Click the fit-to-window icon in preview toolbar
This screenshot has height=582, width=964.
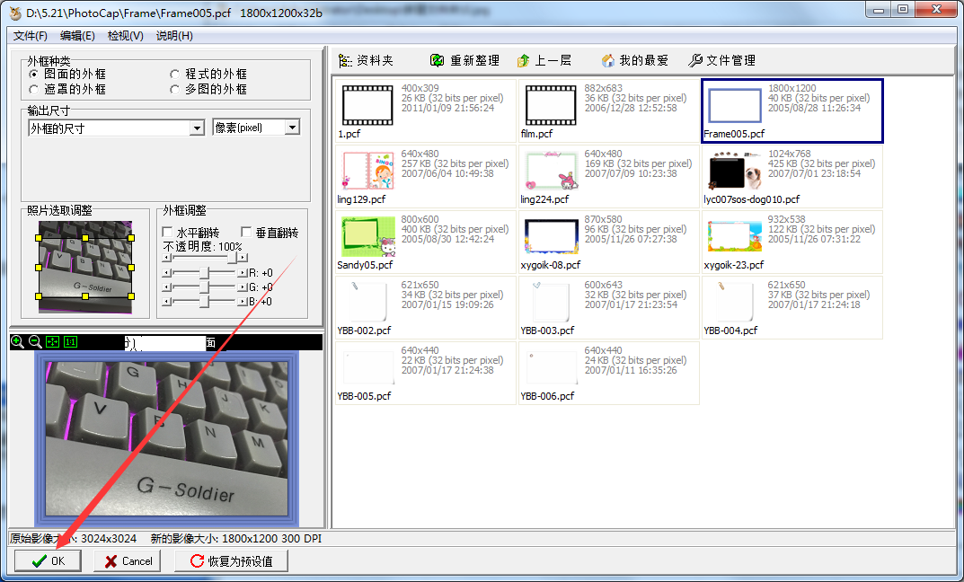pyautogui.click(x=52, y=341)
